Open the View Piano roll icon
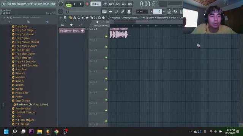Image resolution: width=243 pixels, height=136 pixels. (x=175, y=12)
